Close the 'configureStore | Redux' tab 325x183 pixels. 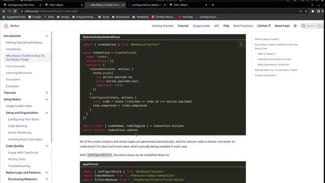click(x=165, y=5)
